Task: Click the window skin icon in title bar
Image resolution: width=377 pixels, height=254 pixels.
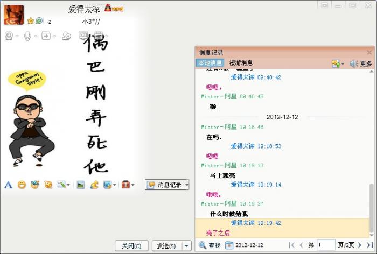Action: [x=324, y=5]
